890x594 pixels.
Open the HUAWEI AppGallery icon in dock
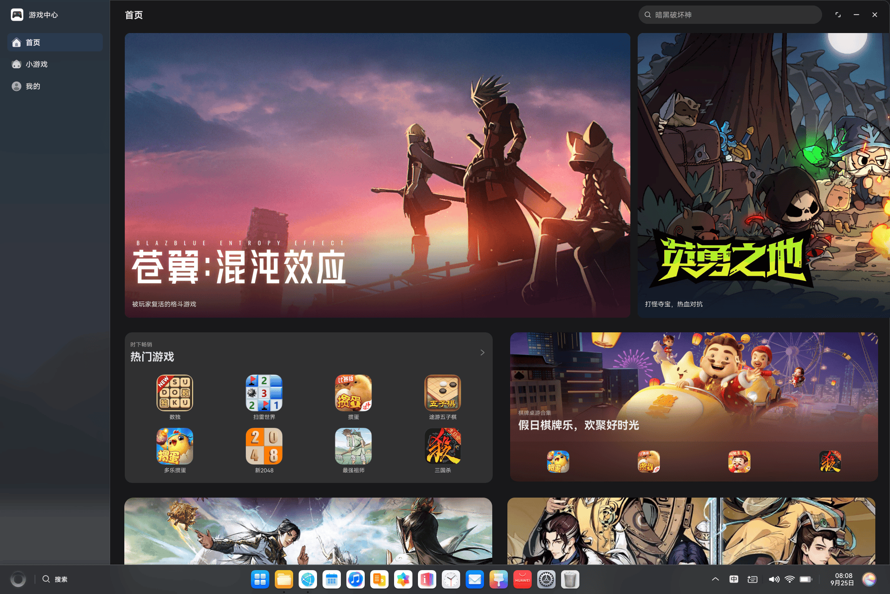[x=523, y=579]
